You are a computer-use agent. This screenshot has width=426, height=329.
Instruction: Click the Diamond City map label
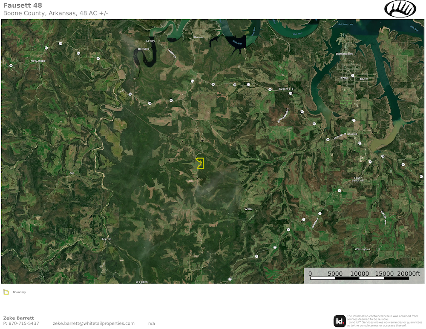point(344,54)
